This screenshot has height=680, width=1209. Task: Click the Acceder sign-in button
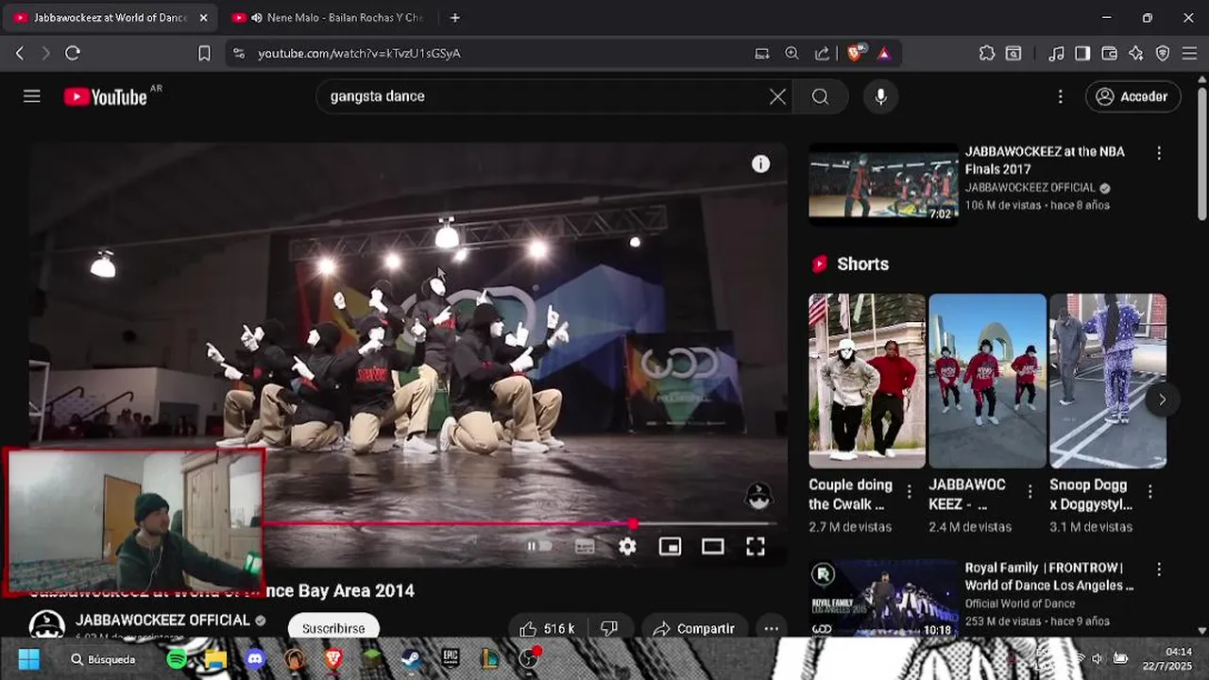[1132, 96]
